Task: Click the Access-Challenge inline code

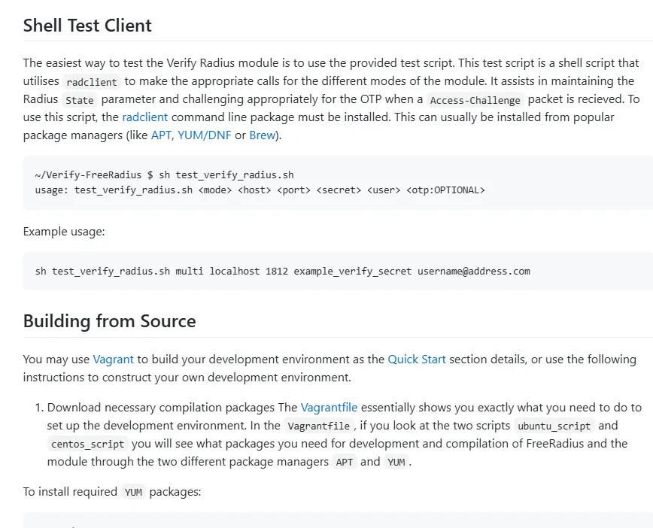Action: [475, 100]
